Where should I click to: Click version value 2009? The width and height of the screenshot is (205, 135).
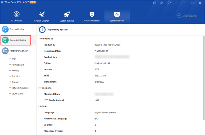pyautogui.click(x=97, y=69)
